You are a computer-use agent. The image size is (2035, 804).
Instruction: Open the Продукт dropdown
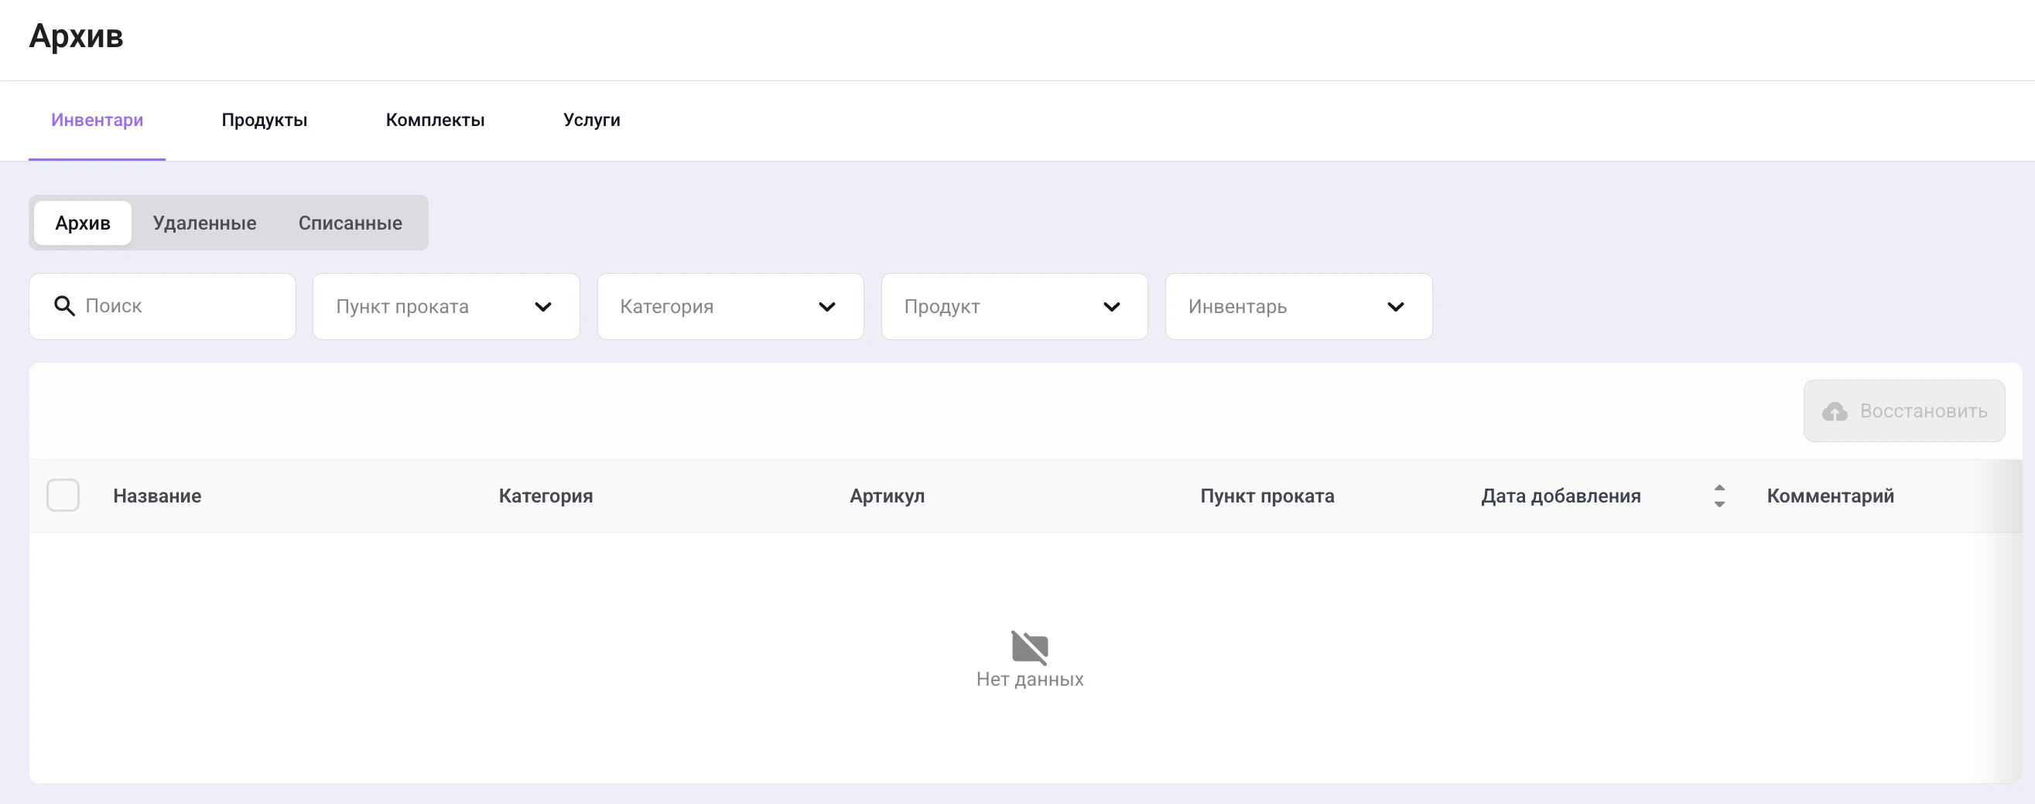[1014, 306]
